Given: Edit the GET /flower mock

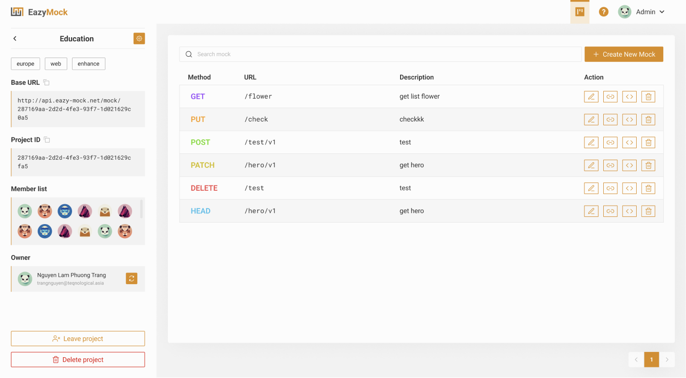Looking at the screenshot, I should tap(591, 97).
